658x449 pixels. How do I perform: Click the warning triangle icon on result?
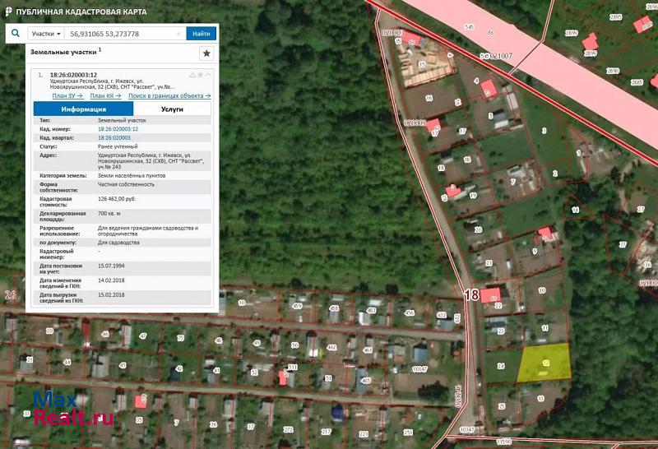pyautogui.click(x=192, y=75)
